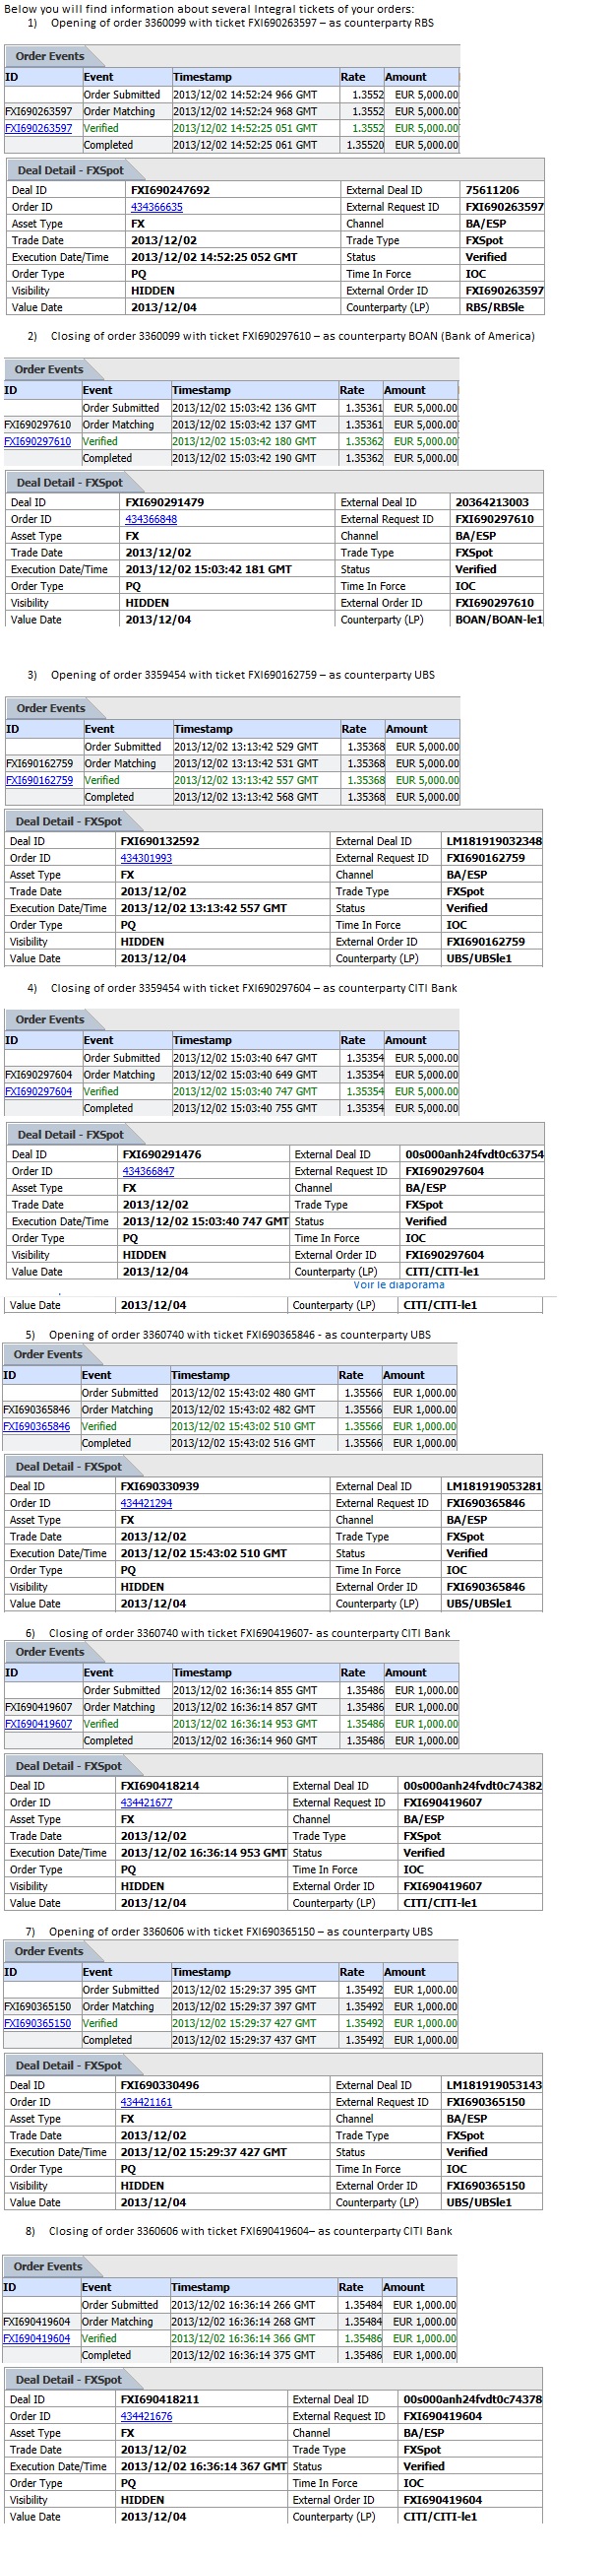Open Order ID link 434421294
Screen dimensions: 610x2557
pyautogui.click(x=146, y=1503)
